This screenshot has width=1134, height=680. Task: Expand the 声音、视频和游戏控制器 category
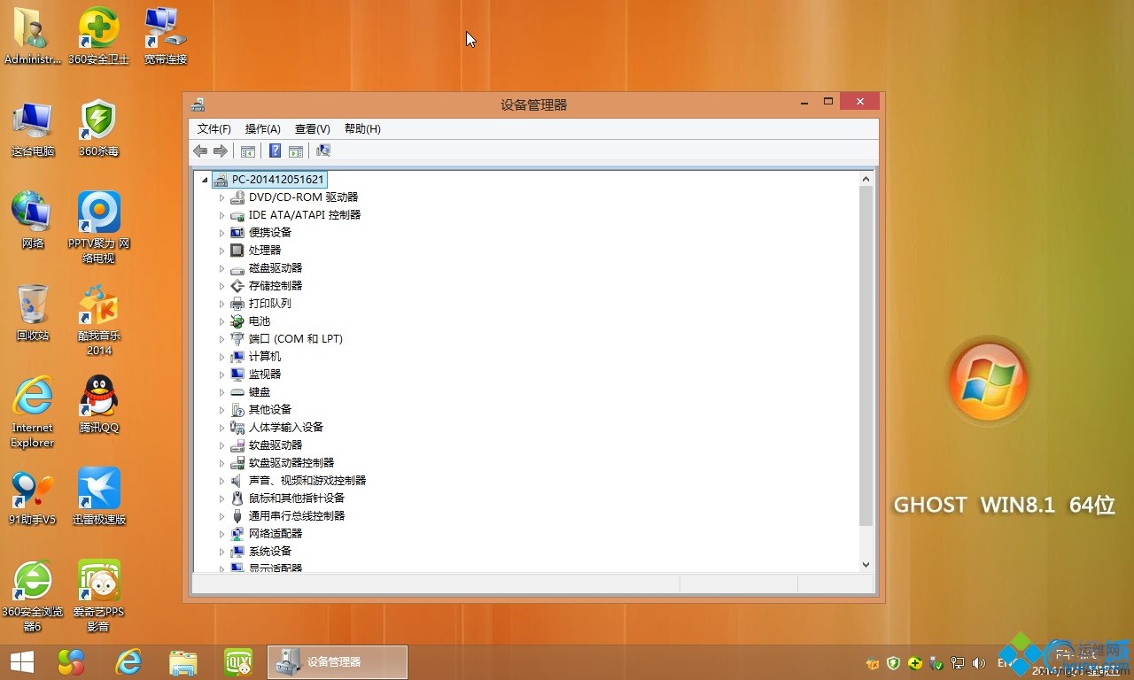pos(222,481)
